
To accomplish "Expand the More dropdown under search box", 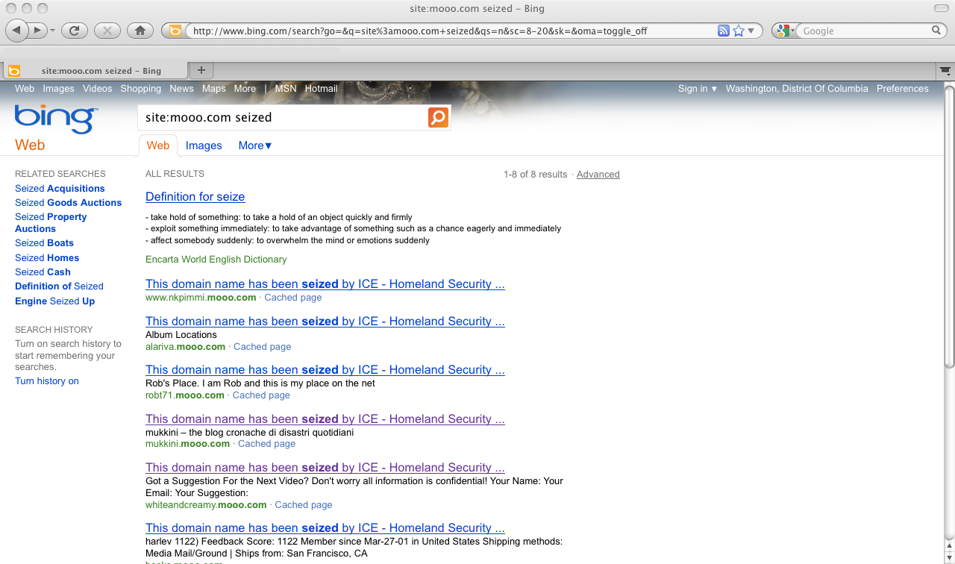I will click(x=255, y=145).
